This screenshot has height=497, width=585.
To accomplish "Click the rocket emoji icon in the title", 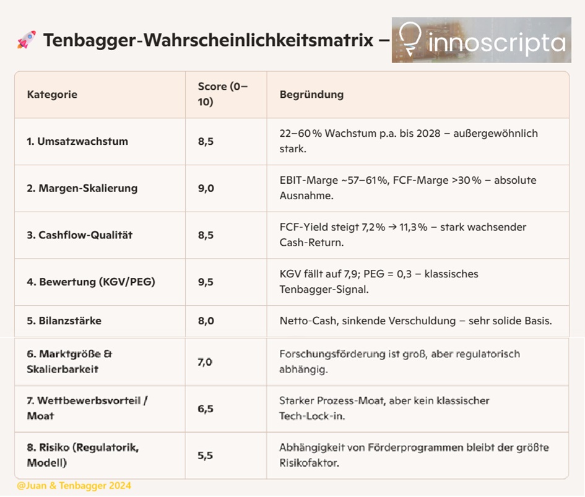I will 27,40.
